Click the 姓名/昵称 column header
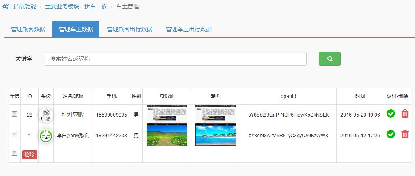Image resolution: width=415 pixels, height=176 pixels. [73, 96]
